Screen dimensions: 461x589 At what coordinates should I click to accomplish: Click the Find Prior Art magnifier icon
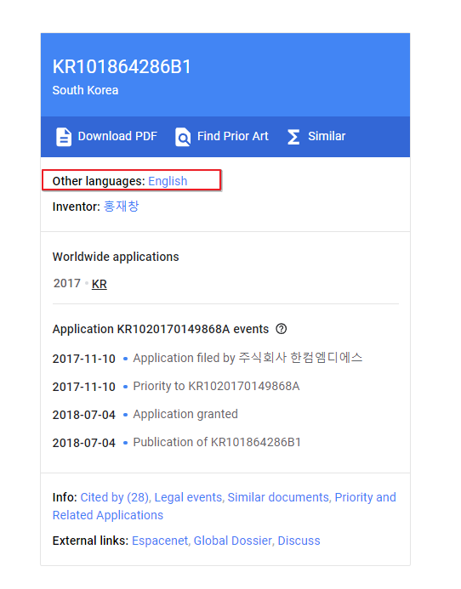[183, 137]
